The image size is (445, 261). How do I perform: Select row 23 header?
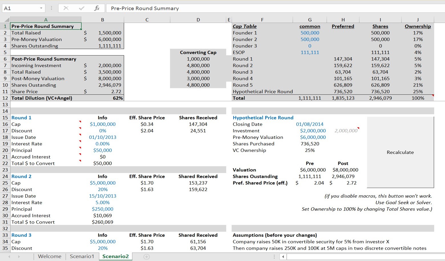5,170
